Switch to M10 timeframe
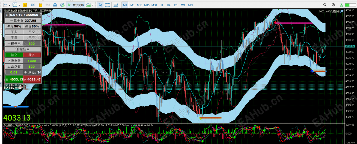 tap(140, 5)
